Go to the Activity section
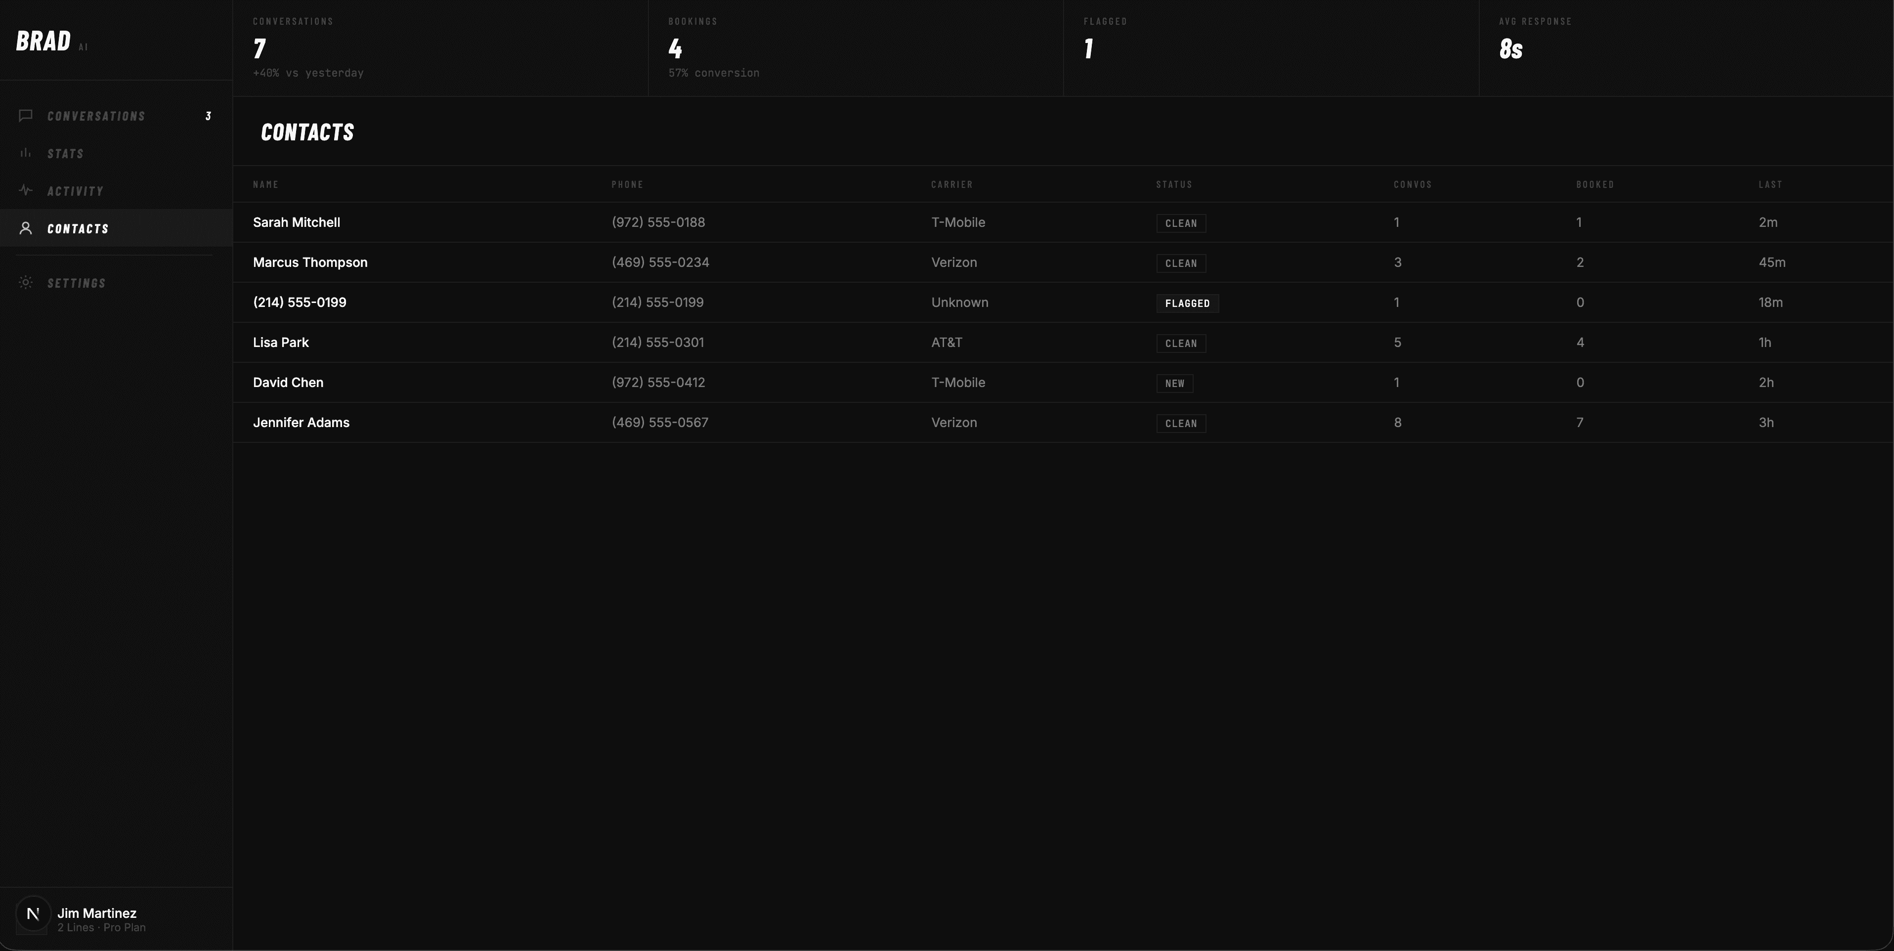The image size is (1894, 951). pos(75,191)
